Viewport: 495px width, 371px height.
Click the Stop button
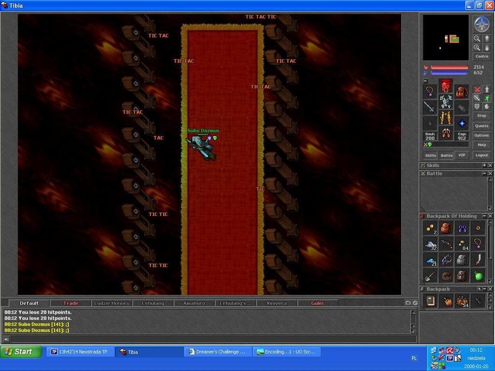pos(482,116)
